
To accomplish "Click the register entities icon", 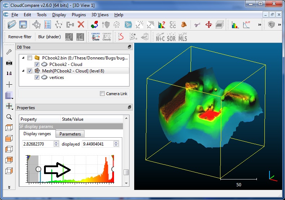I will point(95,24).
